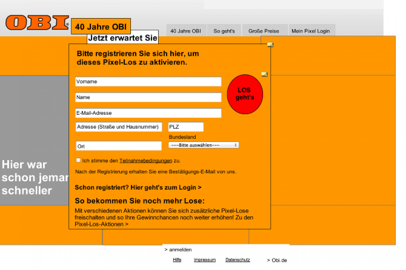Viewport: 406px width, 270px height.
Task: Click the PLZ text field
Action: (x=186, y=127)
